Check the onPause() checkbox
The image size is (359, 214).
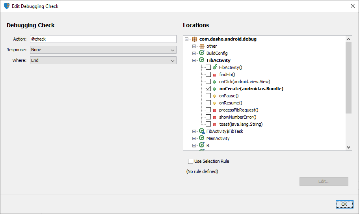point(208,96)
